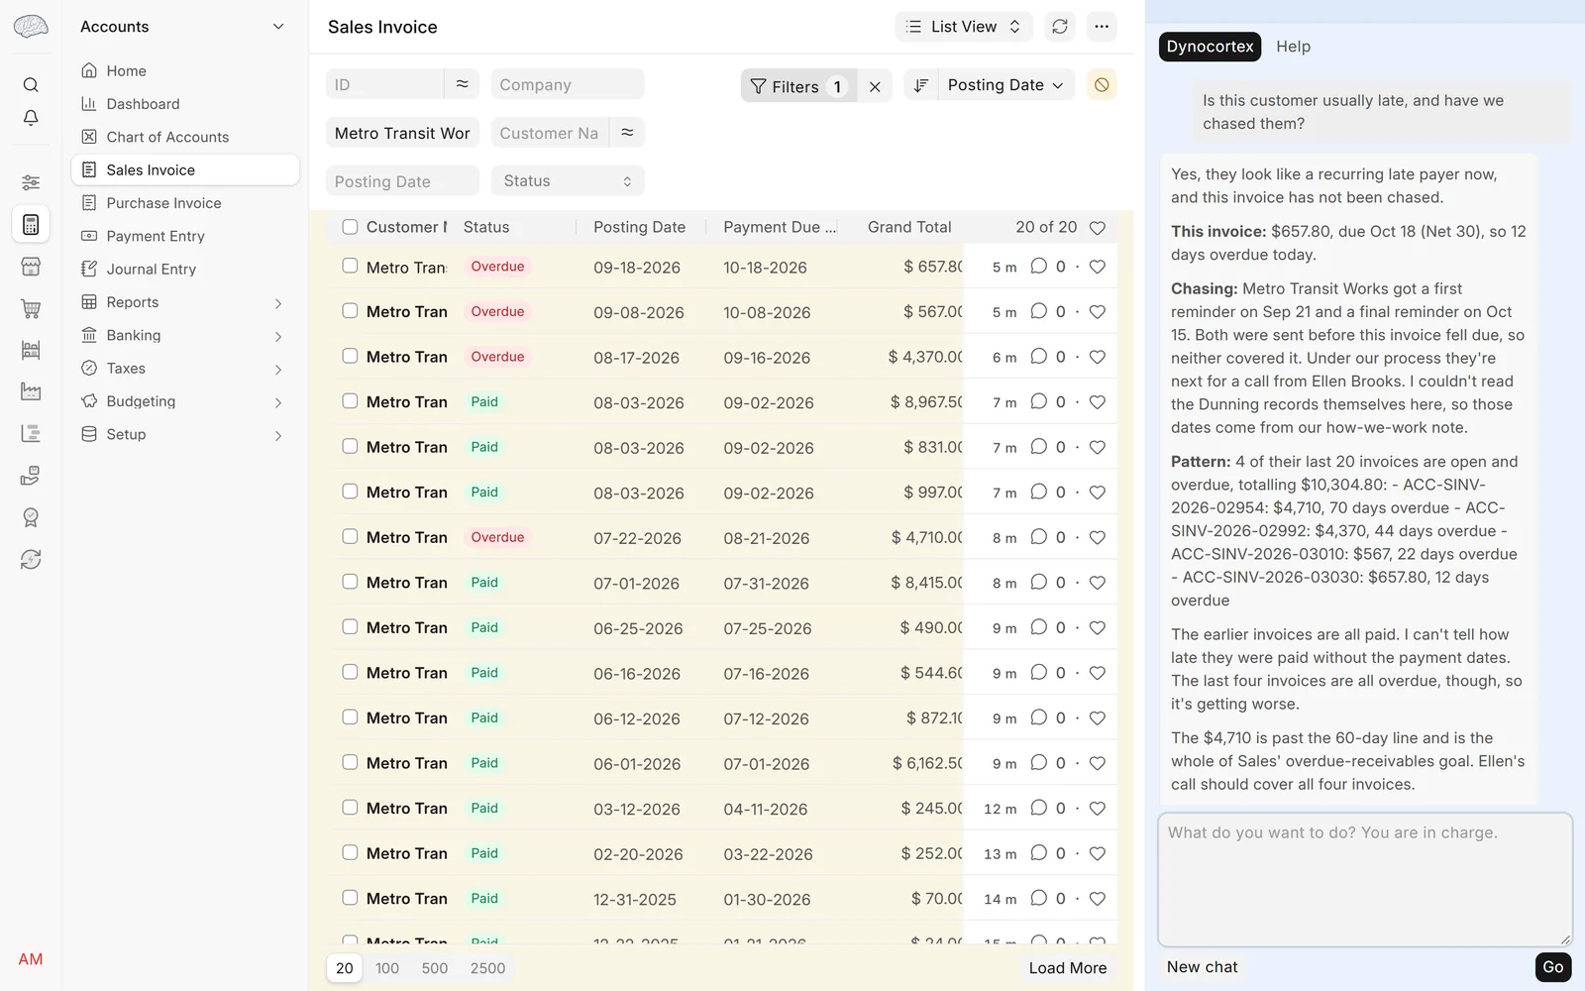Click the brain logo icon
1585x991 pixels.
click(31, 27)
